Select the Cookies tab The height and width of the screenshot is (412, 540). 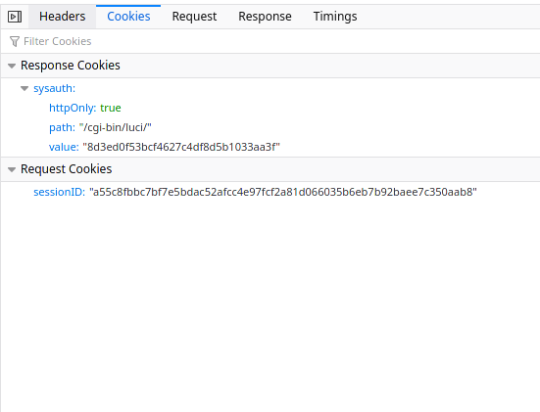tap(128, 17)
